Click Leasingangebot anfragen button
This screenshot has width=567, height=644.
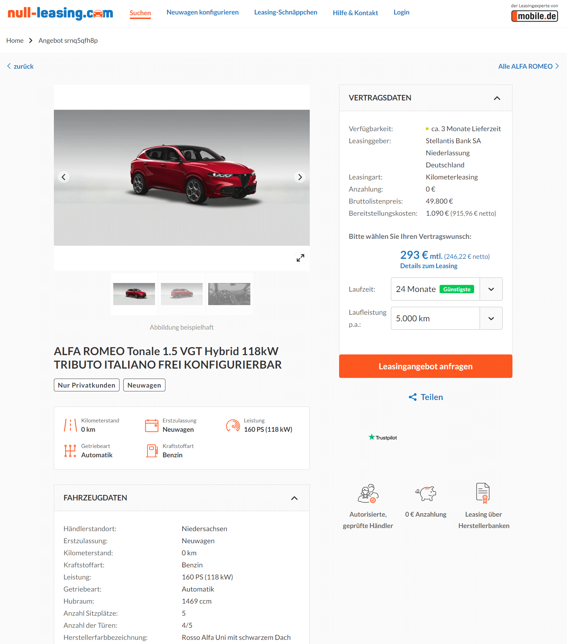pos(425,366)
